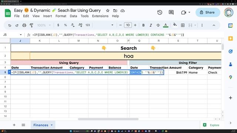Viewport: 237px width, 133px height.
Task: Open the Borders tool
Action: click(x=183, y=25)
